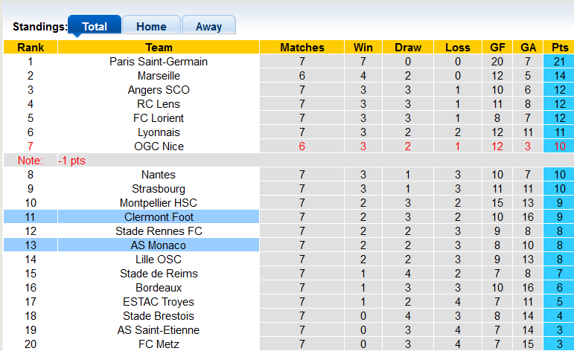Click Paris Saint-Germain's 21 points cell
Image resolution: width=574 pixels, height=351 pixels.
[559, 62]
